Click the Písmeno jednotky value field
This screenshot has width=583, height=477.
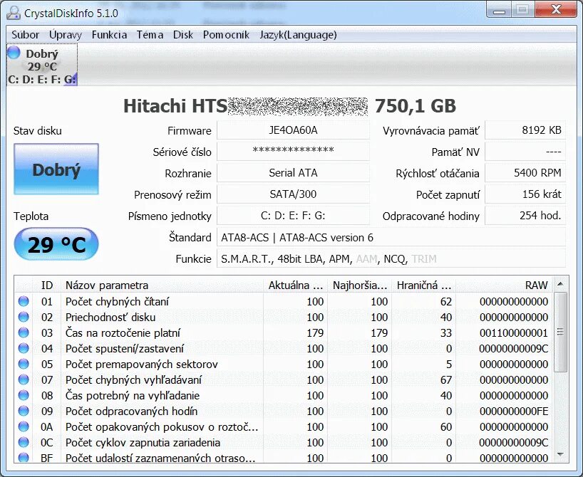pos(293,216)
